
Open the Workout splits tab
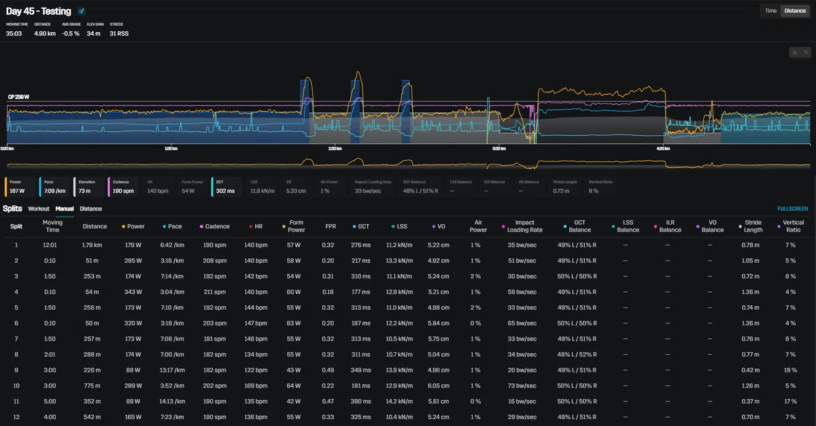(x=39, y=209)
